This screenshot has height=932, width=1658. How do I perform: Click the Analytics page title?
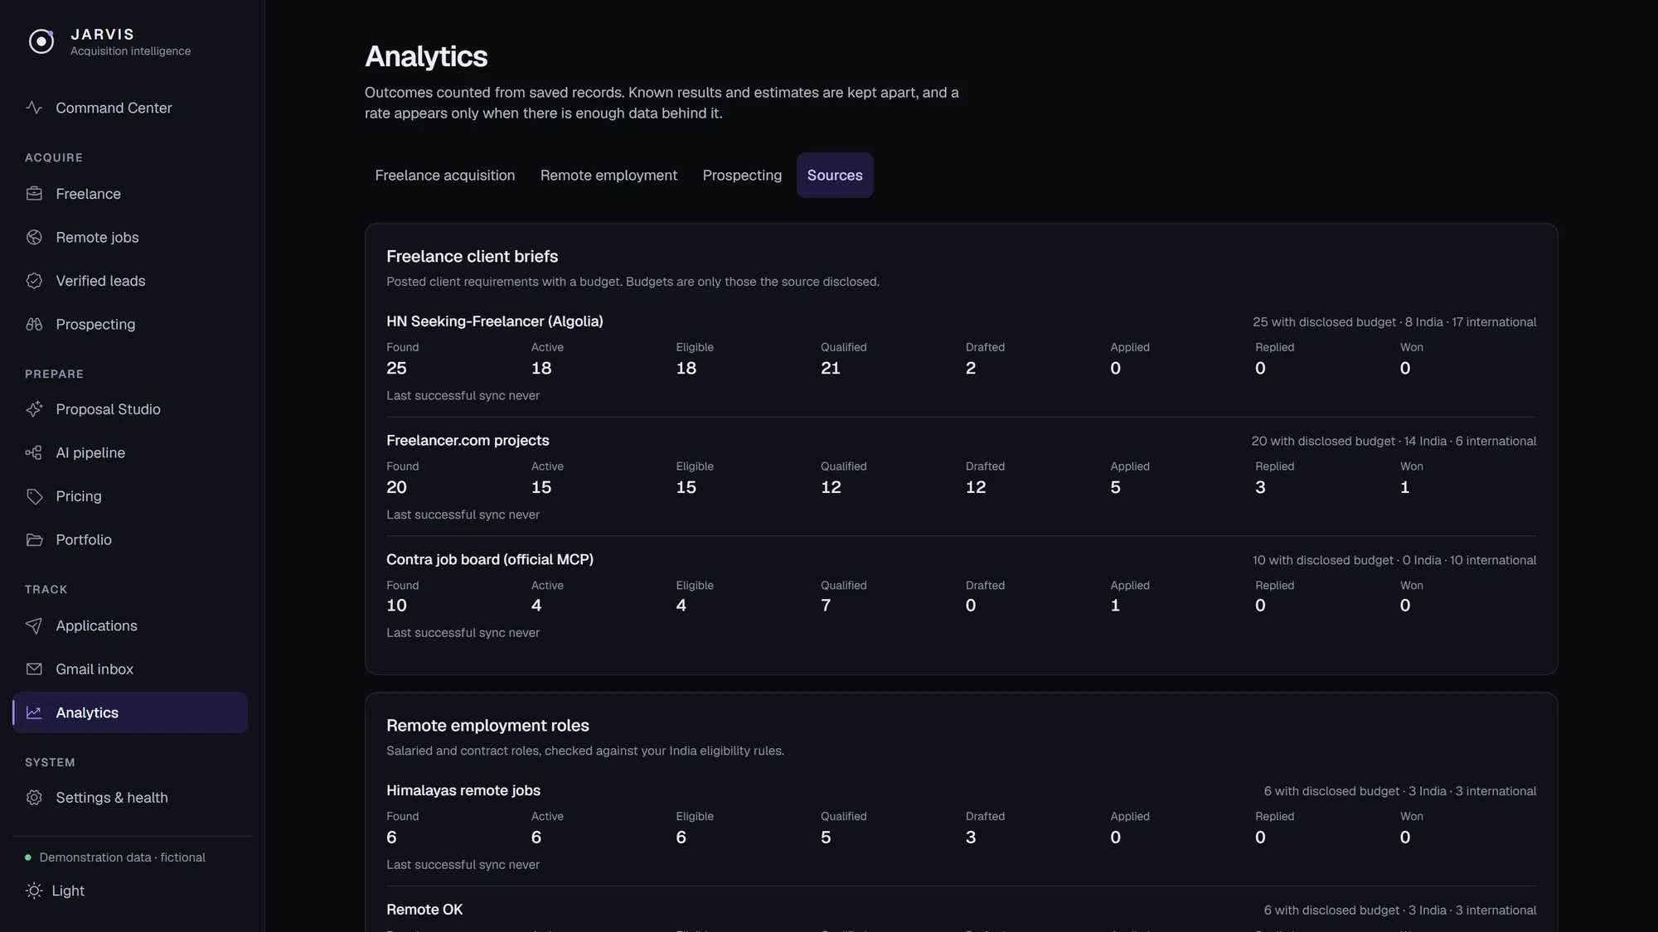pyautogui.click(x=426, y=56)
